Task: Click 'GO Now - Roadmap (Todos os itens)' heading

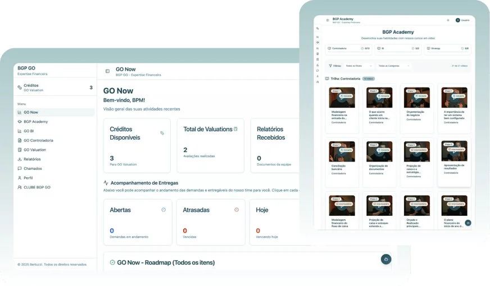Action: click(166, 262)
